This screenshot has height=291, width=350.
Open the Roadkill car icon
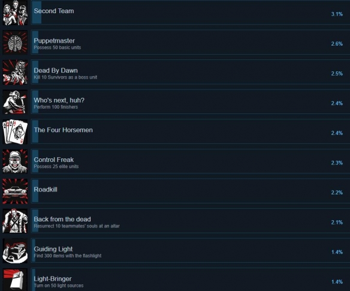click(15, 191)
